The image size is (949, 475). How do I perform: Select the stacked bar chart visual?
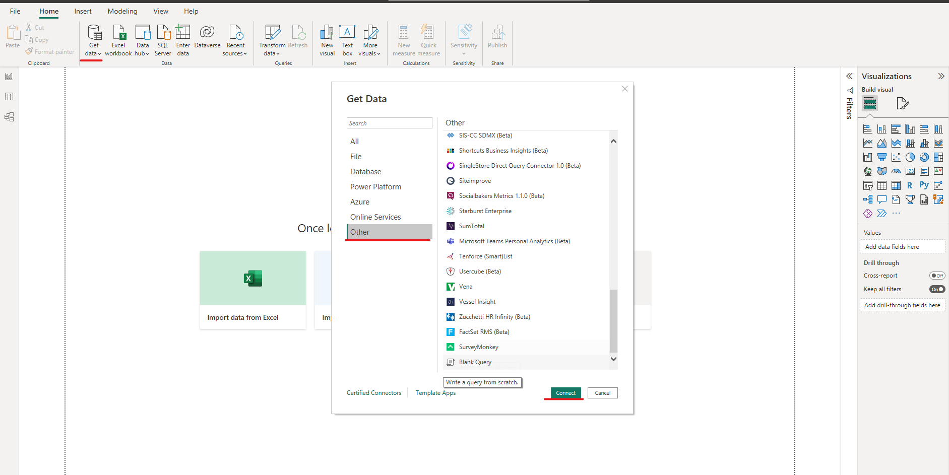pos(867,129)
